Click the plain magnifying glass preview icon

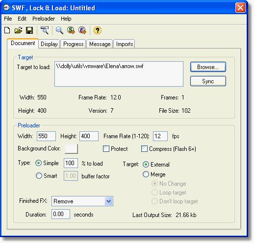(x=59, y=30)
